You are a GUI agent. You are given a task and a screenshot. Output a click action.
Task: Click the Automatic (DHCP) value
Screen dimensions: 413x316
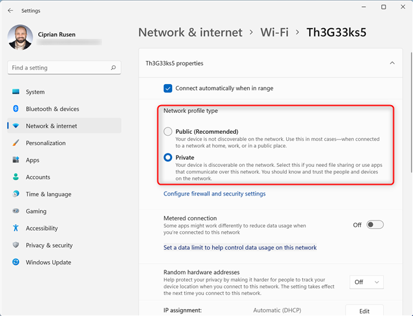[277, 310]
